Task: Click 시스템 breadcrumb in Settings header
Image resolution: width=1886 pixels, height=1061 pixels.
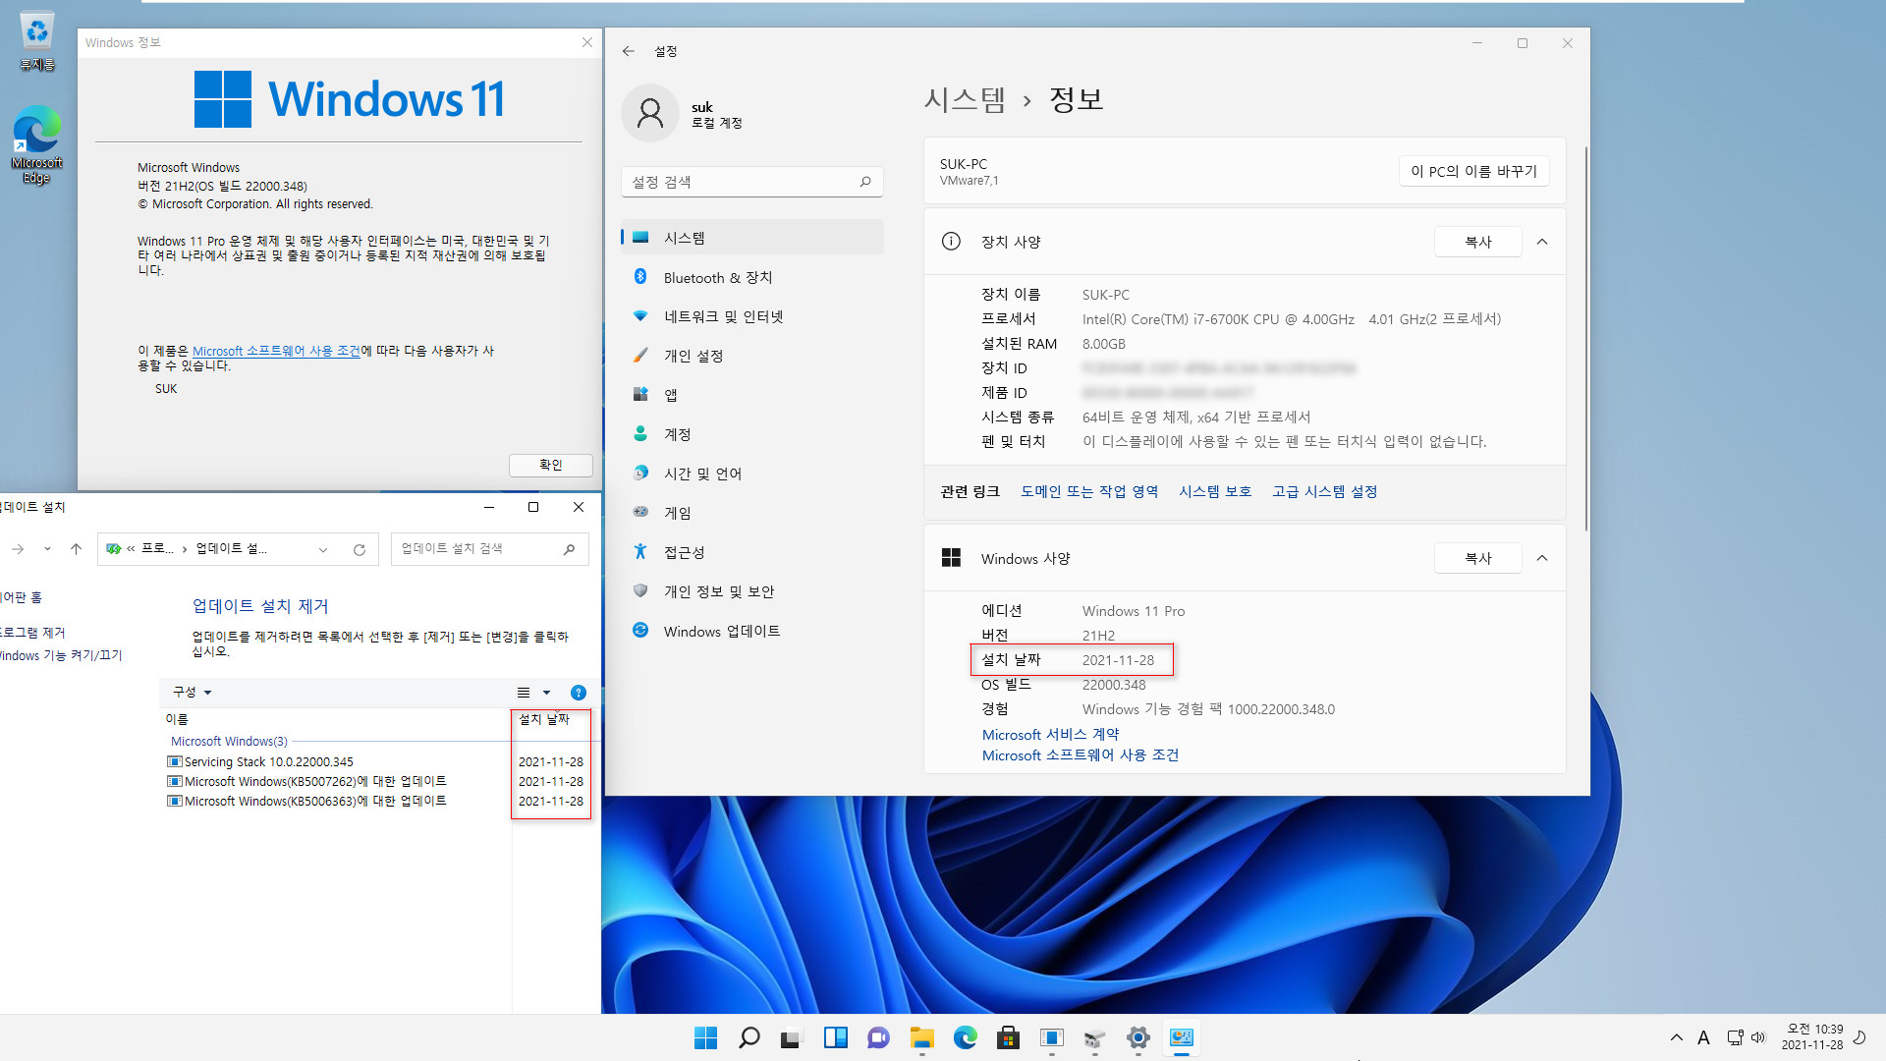Action: 965,99
